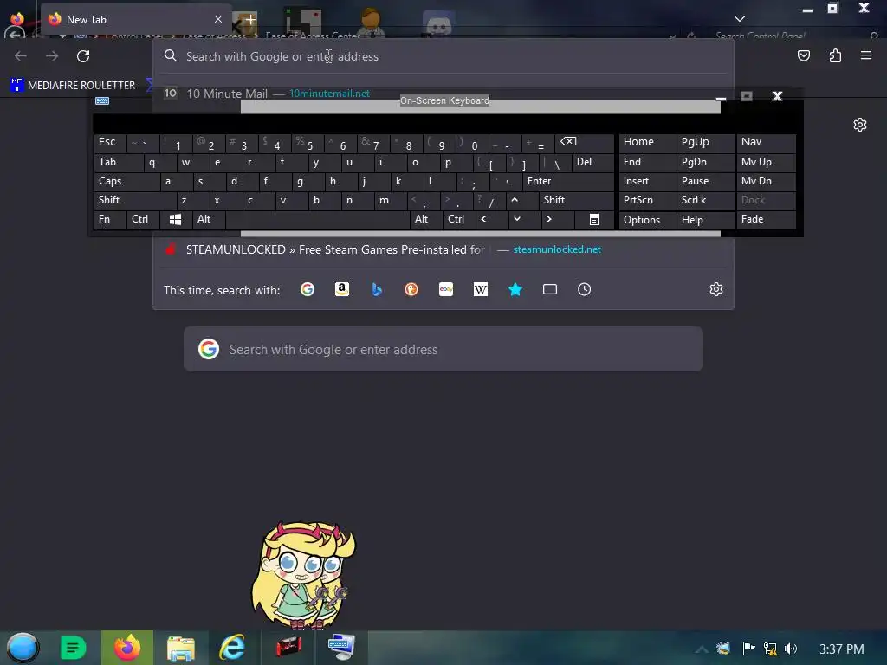The height and width of the screenshot is (665, 887).
Task: Click Esc on On-Screen Keyboard
Action: pyautogui.click(x=110, y=143)
